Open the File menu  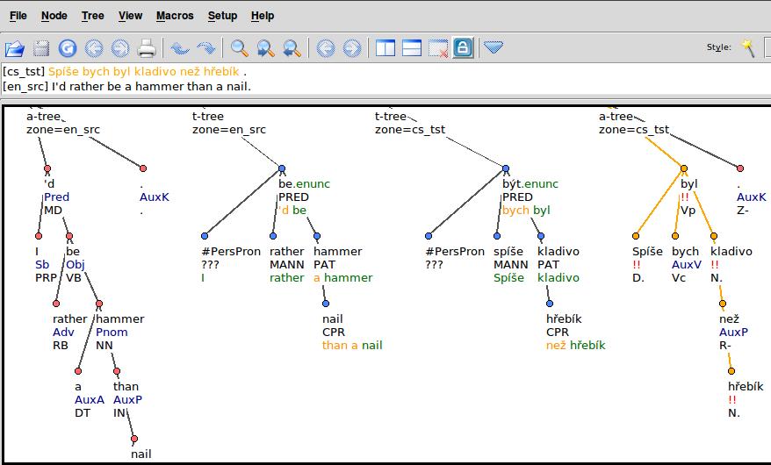coord(18,16)
